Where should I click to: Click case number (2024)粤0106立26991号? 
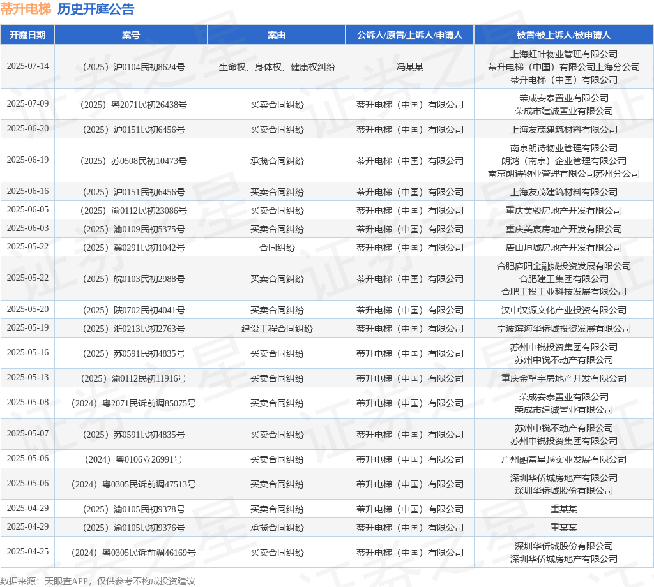click(x=133, y=460)
